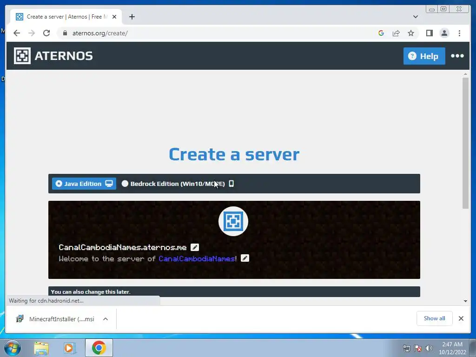Reload the page
Viewport: 476px width, 357px height.
46,33
